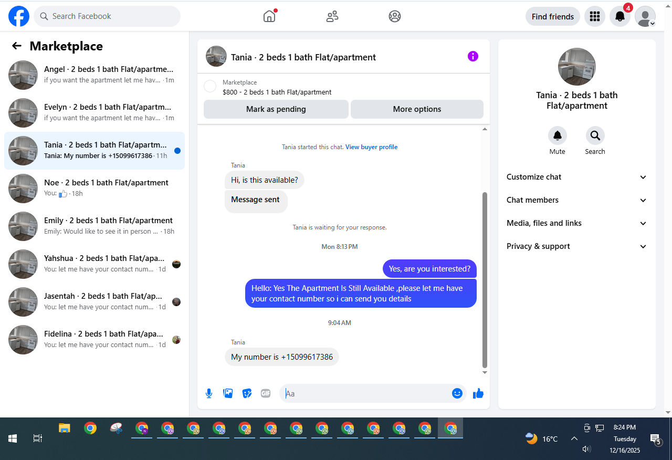Select Tania's conversation in the list

click(94, 151)
